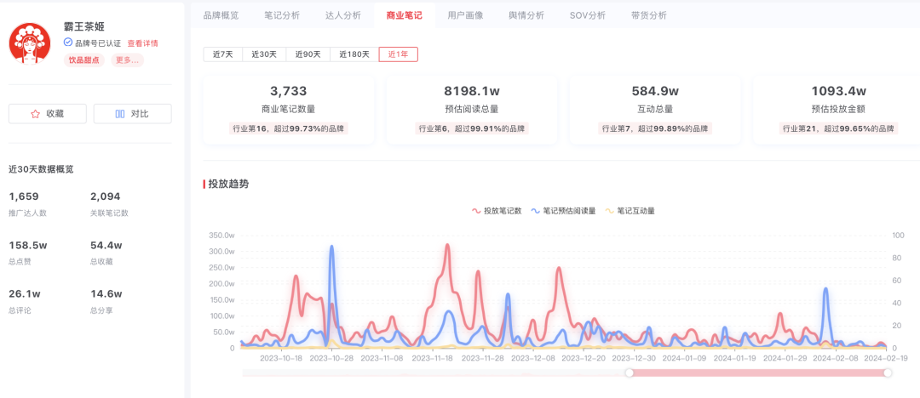
Task: Toggle the 笔记互动量 legend series
Action: (x=630, y=211)
